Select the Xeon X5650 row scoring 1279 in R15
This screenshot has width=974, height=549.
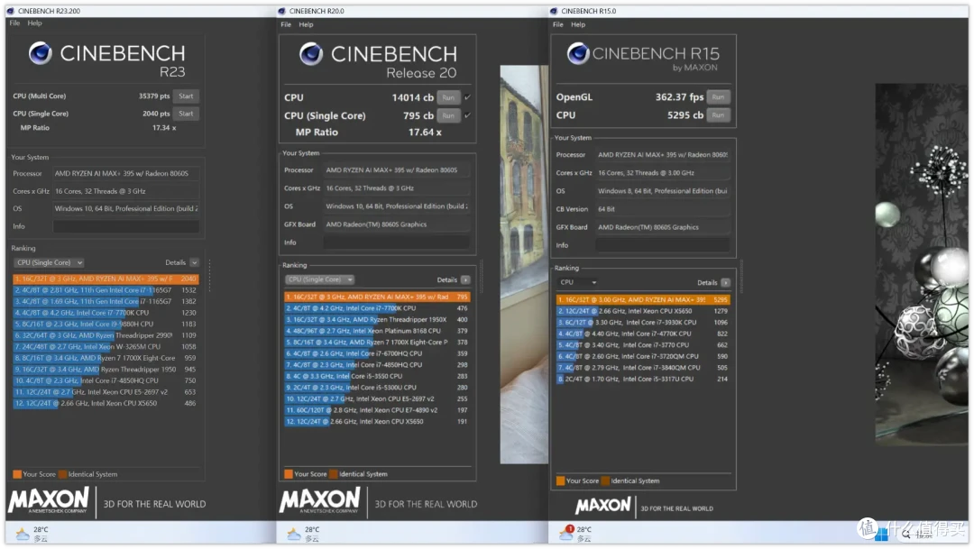643,311
